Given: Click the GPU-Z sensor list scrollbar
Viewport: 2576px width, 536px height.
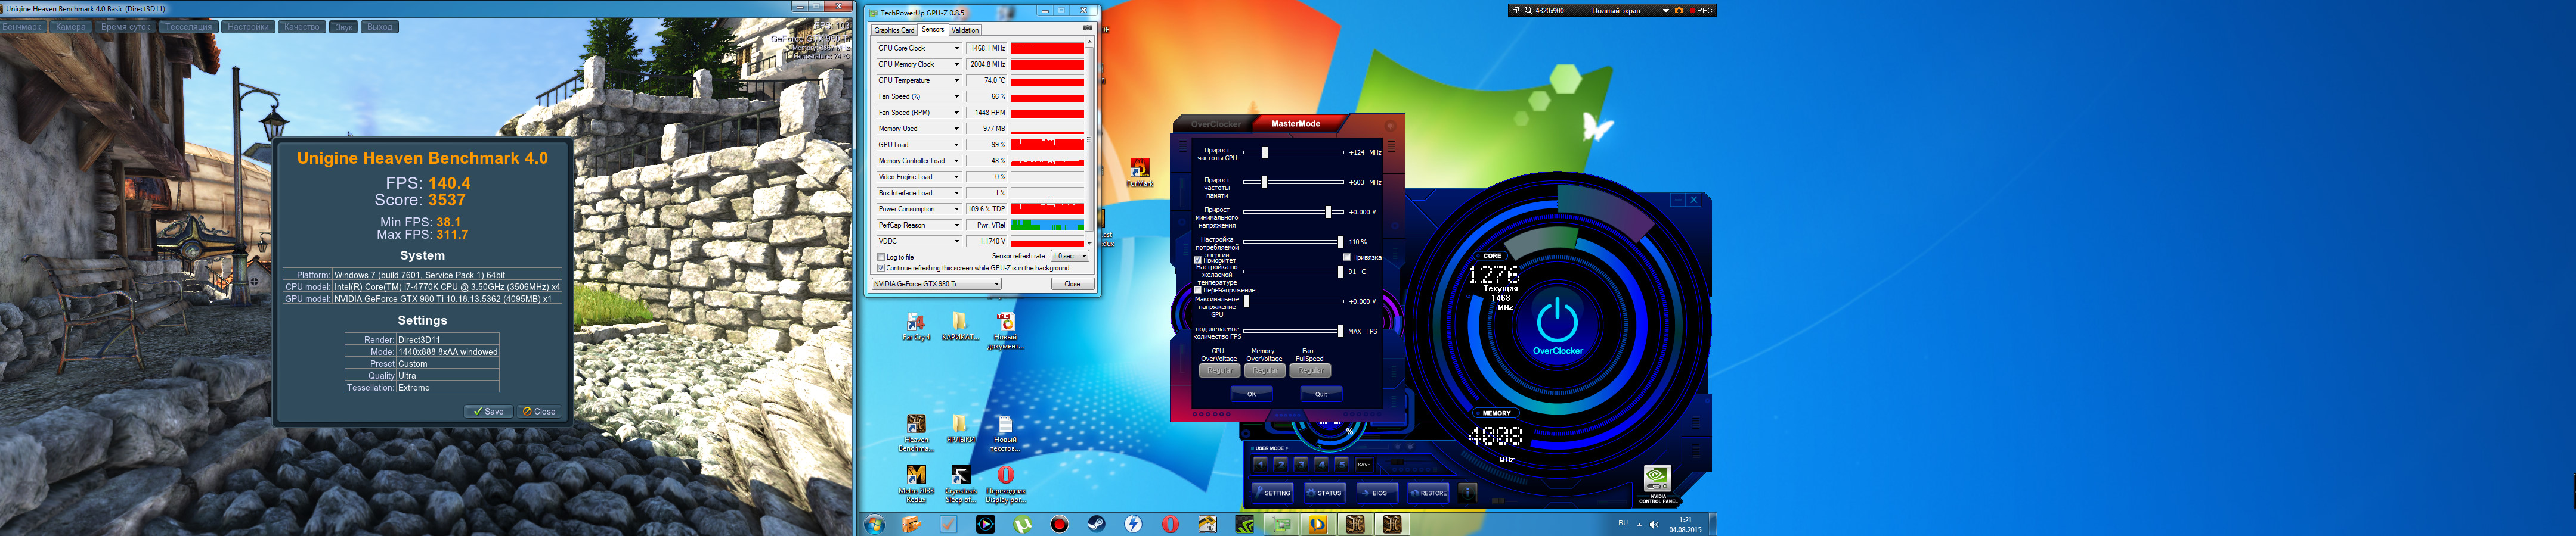Looking at the screenshot, I should point(1089,143).
